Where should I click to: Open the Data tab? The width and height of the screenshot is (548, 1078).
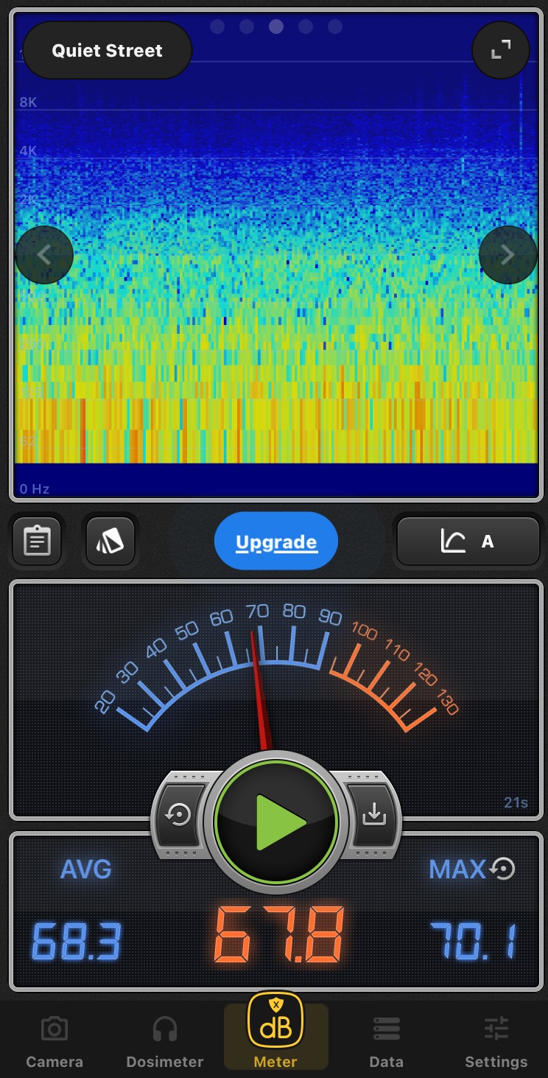click(387, 1041)
